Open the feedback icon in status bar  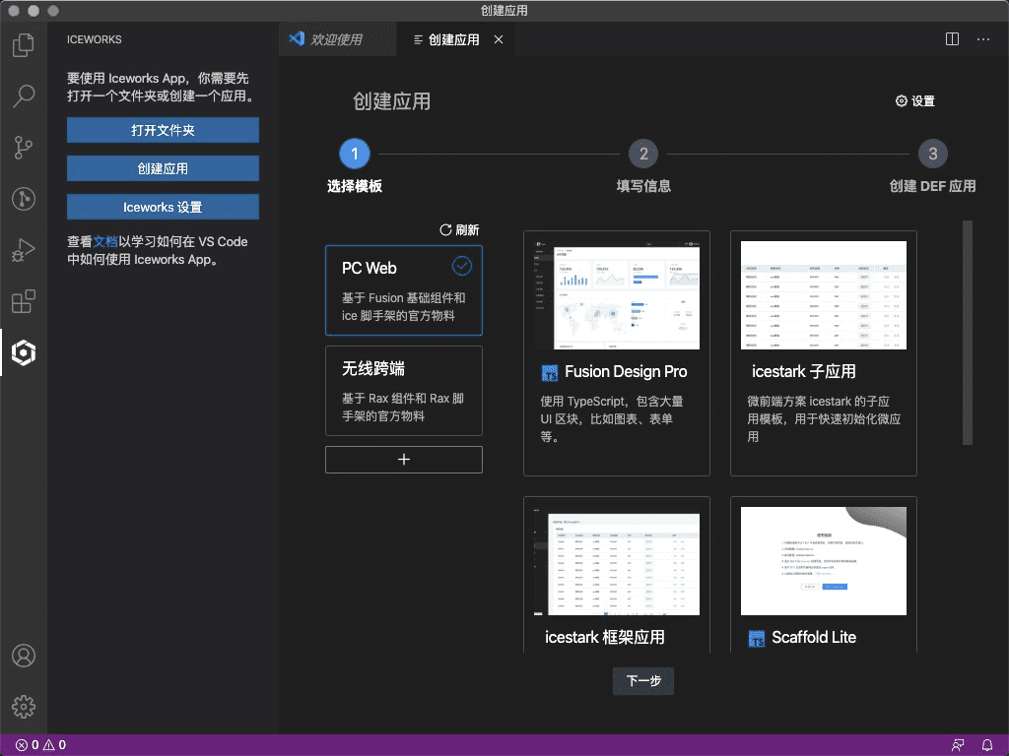(958, 744)
